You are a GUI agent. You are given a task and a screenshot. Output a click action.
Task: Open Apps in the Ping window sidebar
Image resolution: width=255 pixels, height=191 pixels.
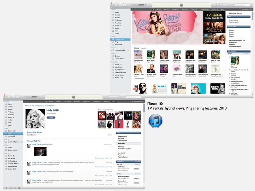coord(9,123)
